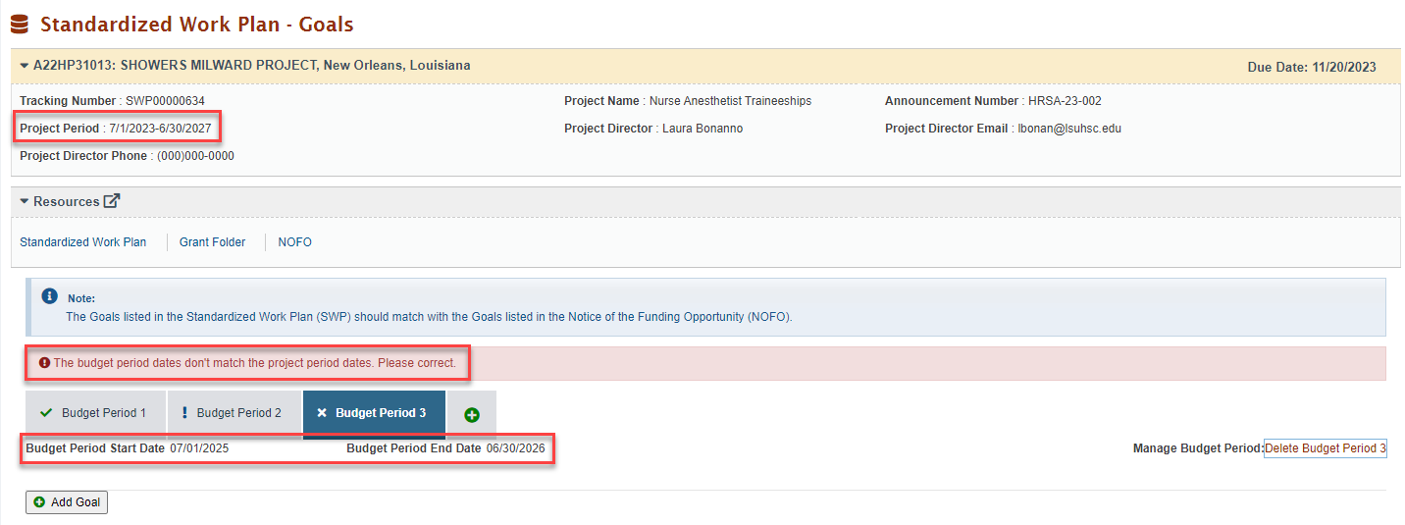Click Delete Budget Period 3 link
Viewport: 1405px width, 525px height.
(1326, 448)
